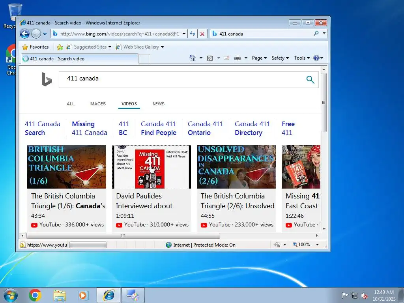Click the Home page icon
Screen dimensions: 404x303
pos(193,58)
